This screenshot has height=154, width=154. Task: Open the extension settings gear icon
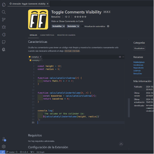point(108,26)
